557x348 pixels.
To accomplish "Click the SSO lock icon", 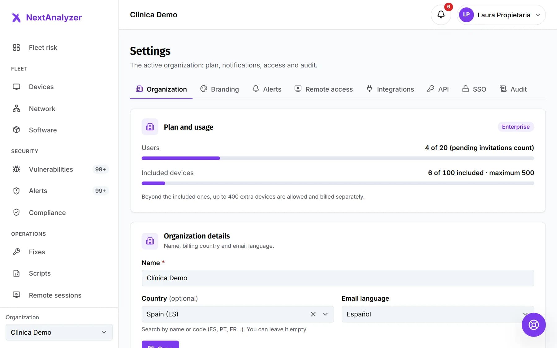I will pyautogui.click(x=465, y=89).
